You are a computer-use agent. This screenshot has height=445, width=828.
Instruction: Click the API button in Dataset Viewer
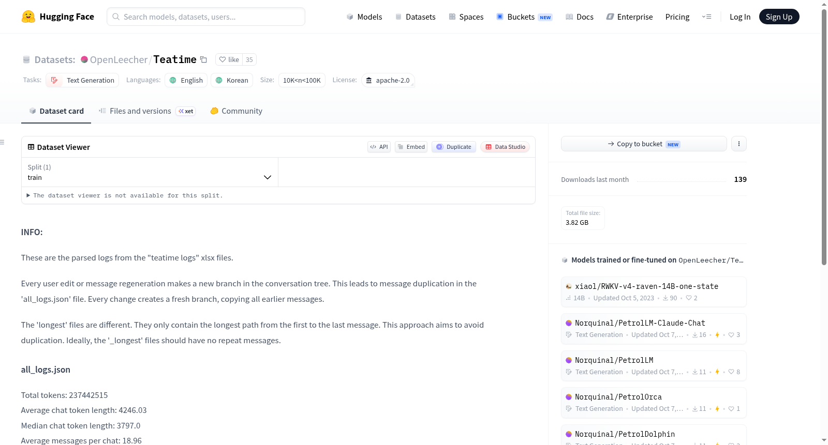pos(379,147)
